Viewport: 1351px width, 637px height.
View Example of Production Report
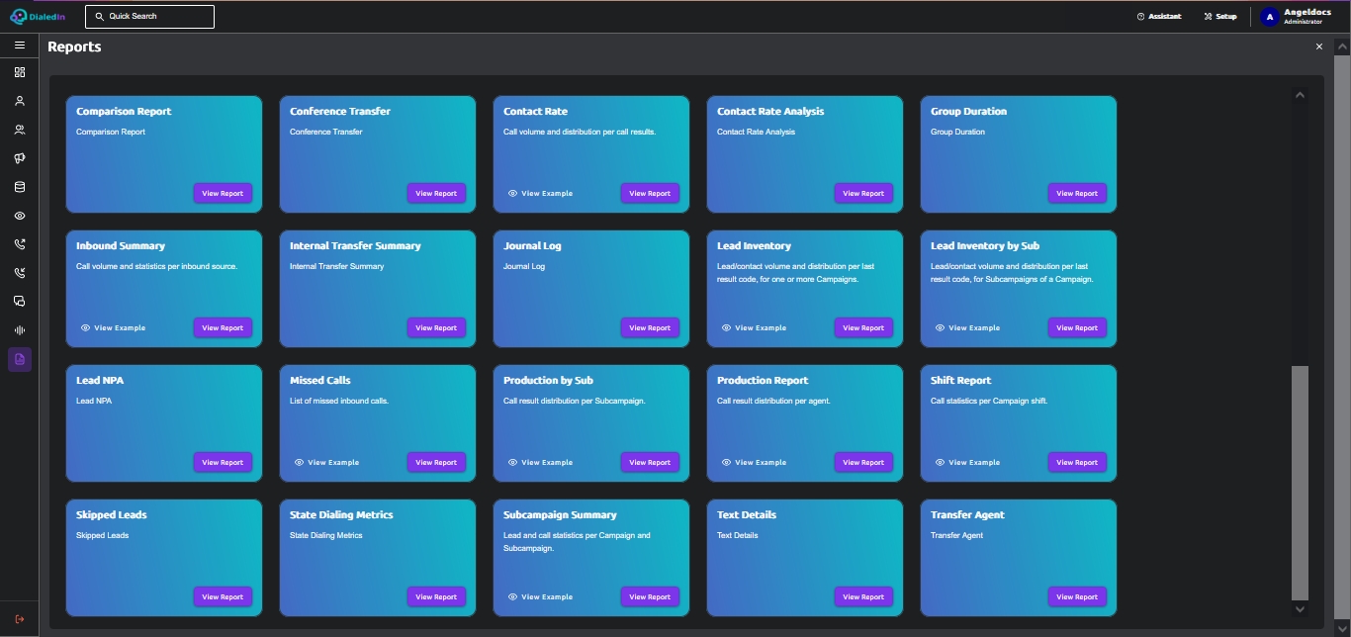click(x=754, y=463)
